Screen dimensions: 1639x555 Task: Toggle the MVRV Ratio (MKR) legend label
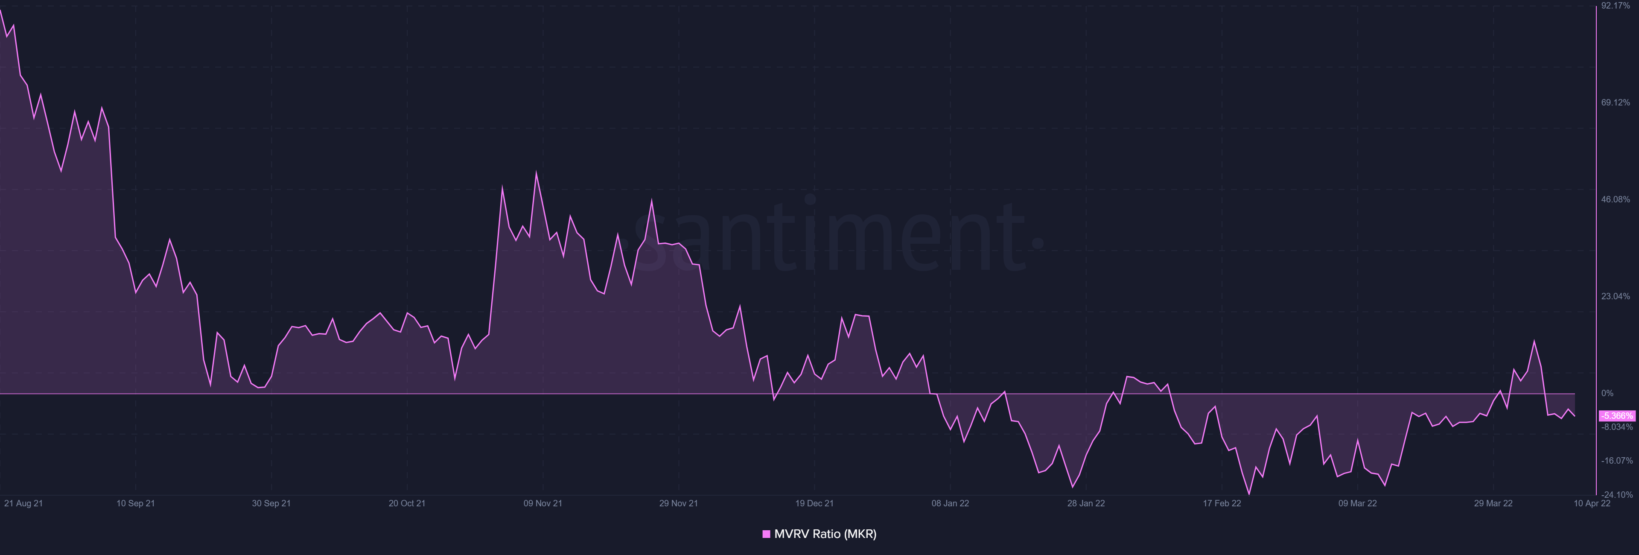(825, 534)
